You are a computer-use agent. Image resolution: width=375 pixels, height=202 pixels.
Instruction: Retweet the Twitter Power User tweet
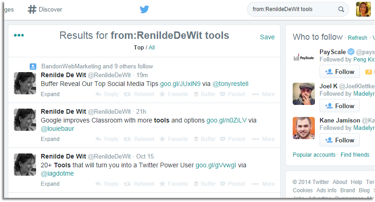(139, 184)
